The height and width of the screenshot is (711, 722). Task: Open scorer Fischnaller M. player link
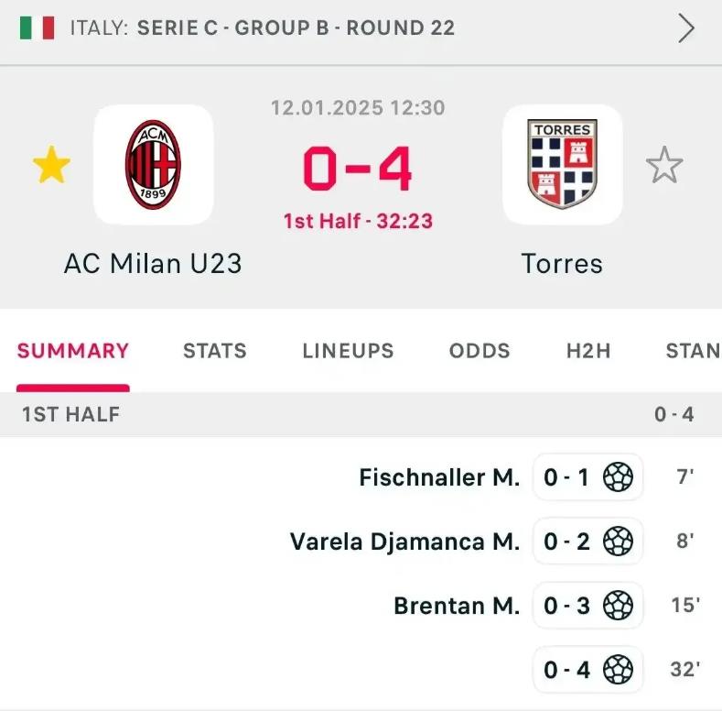click(439, 477)
